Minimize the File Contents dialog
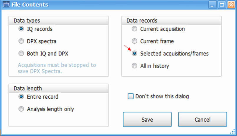237x136 pixels. [214, 5]
